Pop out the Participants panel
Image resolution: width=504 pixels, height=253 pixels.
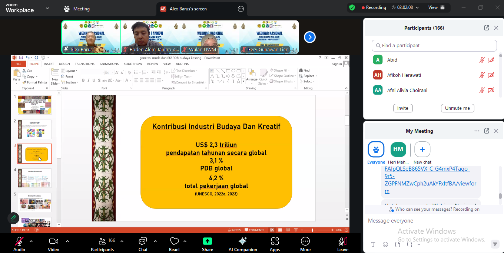pos(486,28)
